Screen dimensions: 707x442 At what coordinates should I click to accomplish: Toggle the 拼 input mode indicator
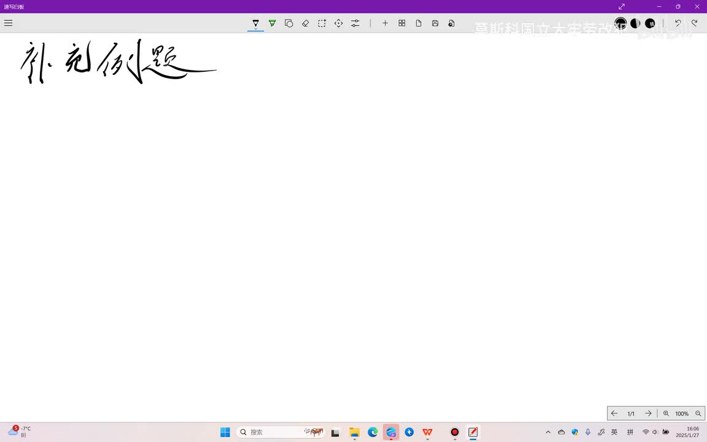630,432
